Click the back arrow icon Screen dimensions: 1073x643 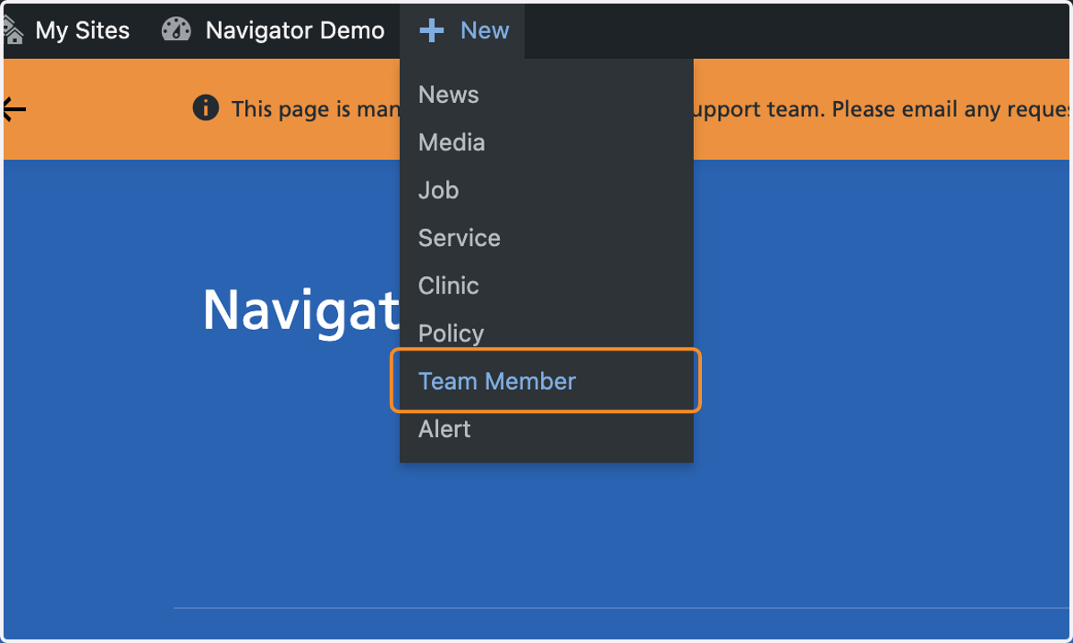(x=13, y=109)
